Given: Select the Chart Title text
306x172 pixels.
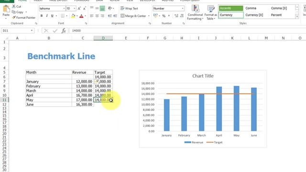Looking at the screenshot, I should 203,76.
